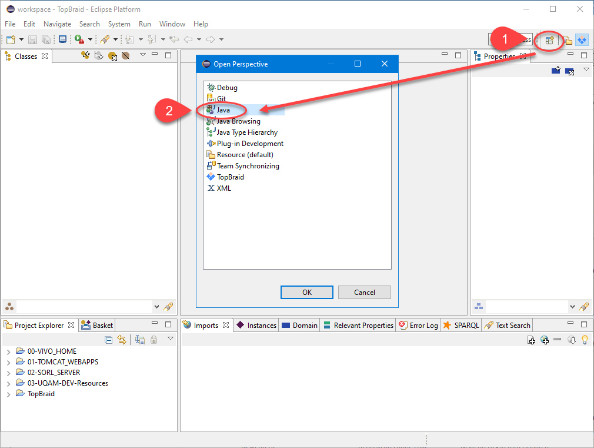Select Resource (default) perspective
Image resolution: width=594 pixels, height=448 pixels.
(x=240, y=155)
